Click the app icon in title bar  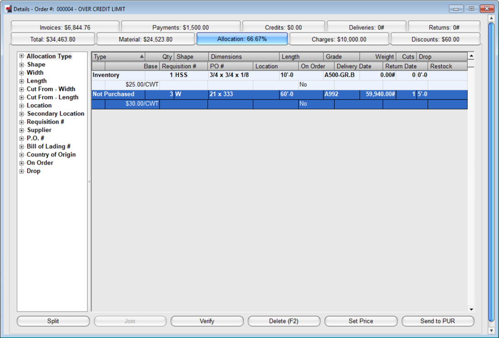[8, 9]
